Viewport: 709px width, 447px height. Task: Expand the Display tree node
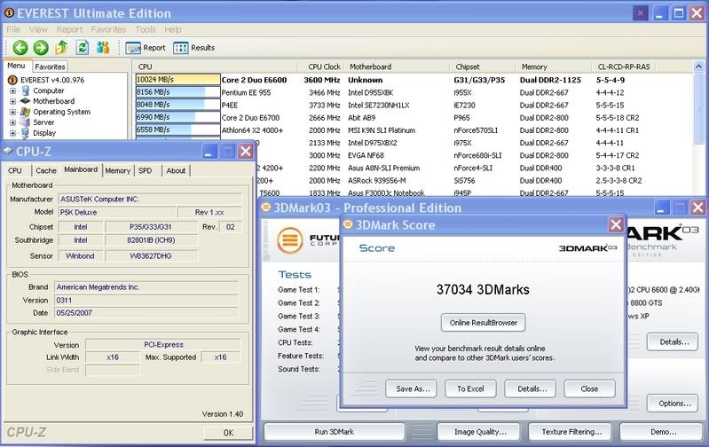pyautogui.click(x=12, y=133)
